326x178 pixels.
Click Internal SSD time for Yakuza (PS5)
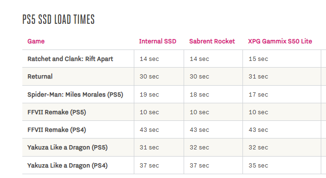click(x=149, y=148)
